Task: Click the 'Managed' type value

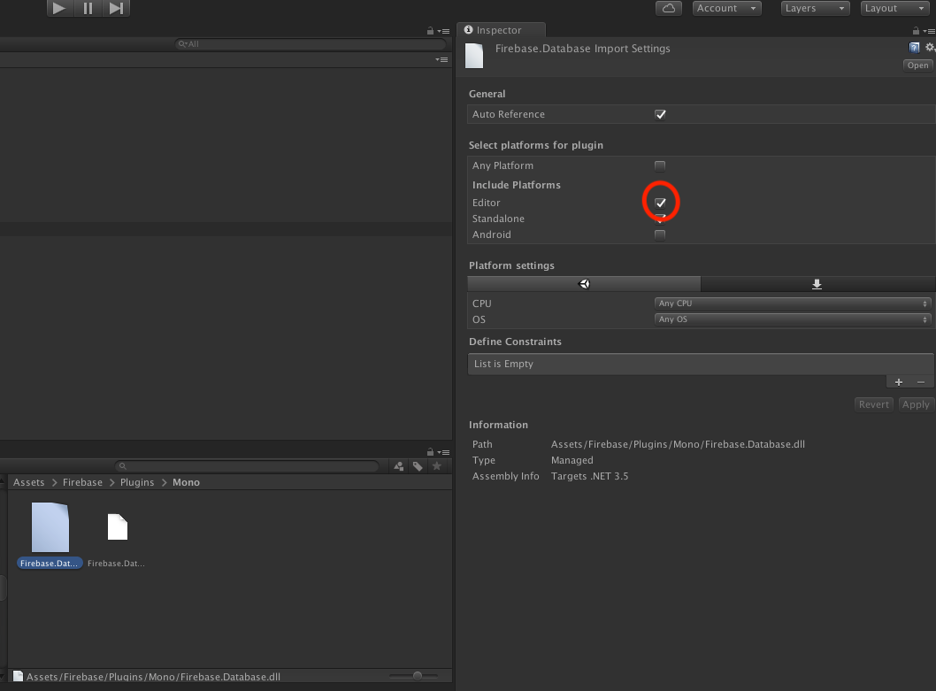Action: point(572,460)
